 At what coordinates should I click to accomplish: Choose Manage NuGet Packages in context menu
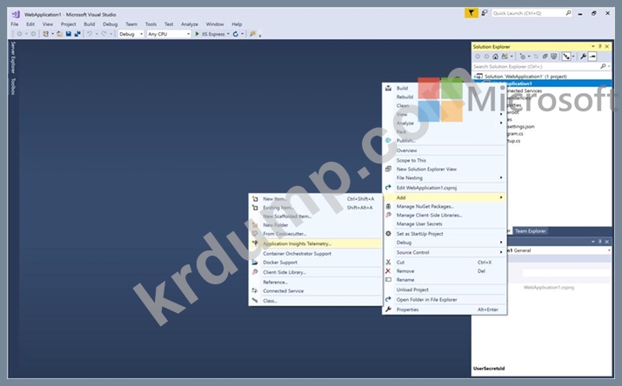click(x=423, y=206)
